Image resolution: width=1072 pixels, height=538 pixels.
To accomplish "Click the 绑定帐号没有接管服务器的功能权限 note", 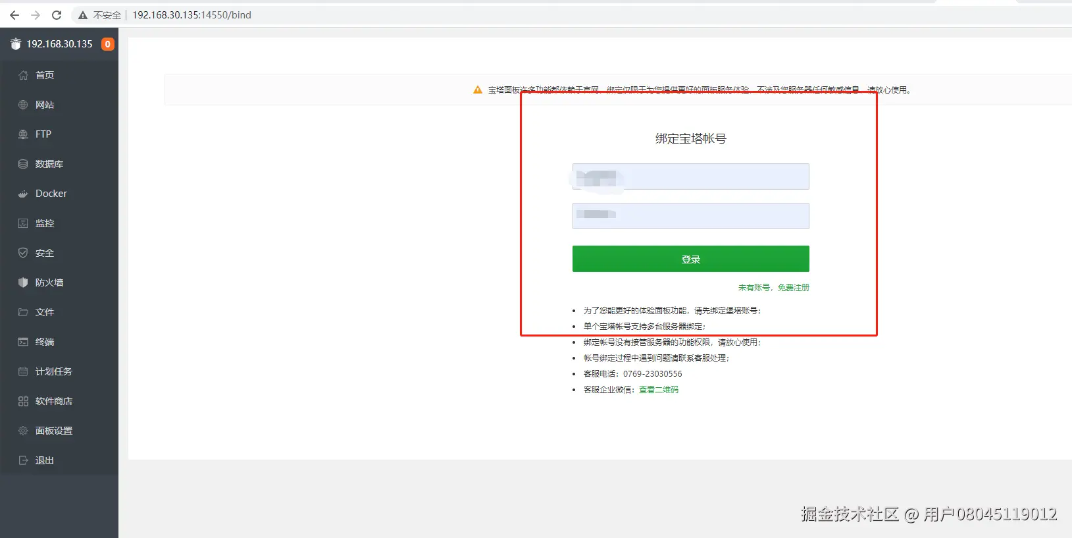I will [672, 342].
